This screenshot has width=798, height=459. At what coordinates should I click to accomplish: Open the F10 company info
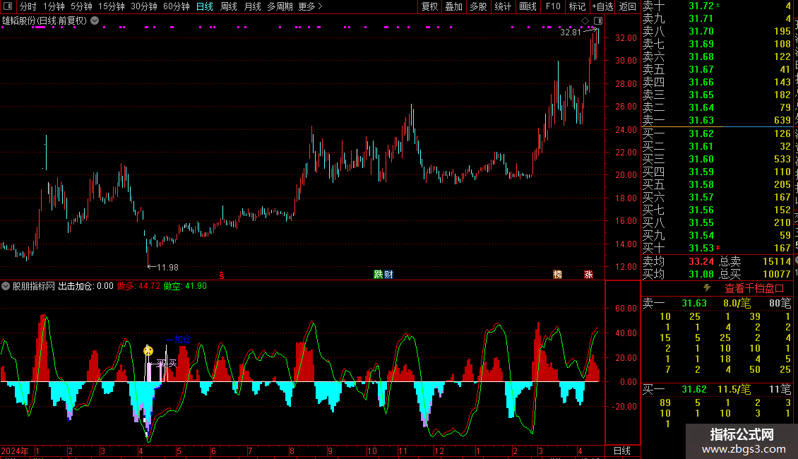(553, 6)
